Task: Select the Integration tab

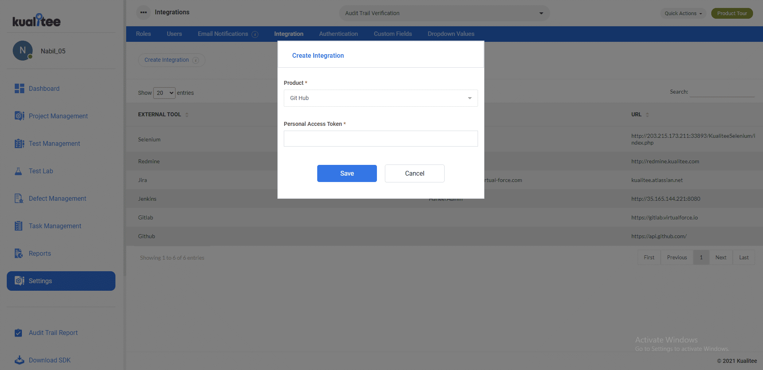Action: click(x=289, y=34)
